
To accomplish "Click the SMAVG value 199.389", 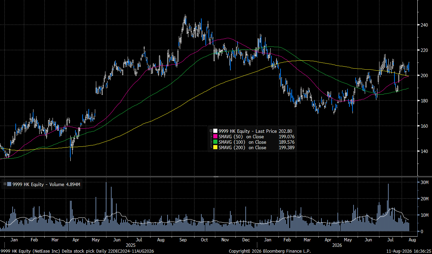I will (286, 147).
